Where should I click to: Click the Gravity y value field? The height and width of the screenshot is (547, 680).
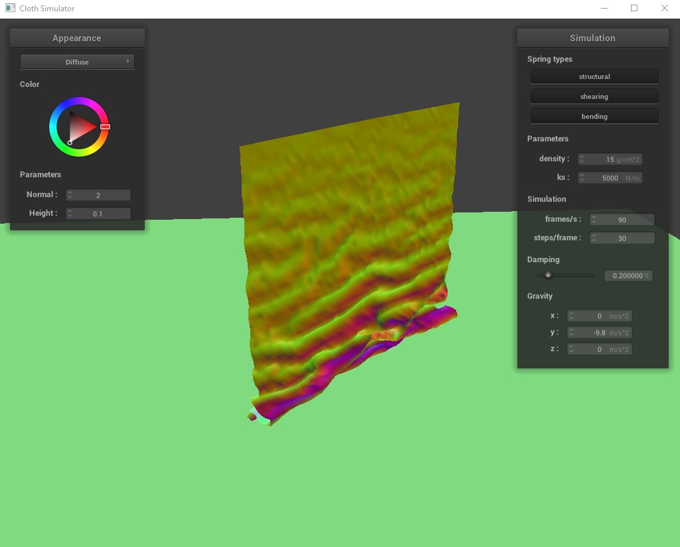600,333
